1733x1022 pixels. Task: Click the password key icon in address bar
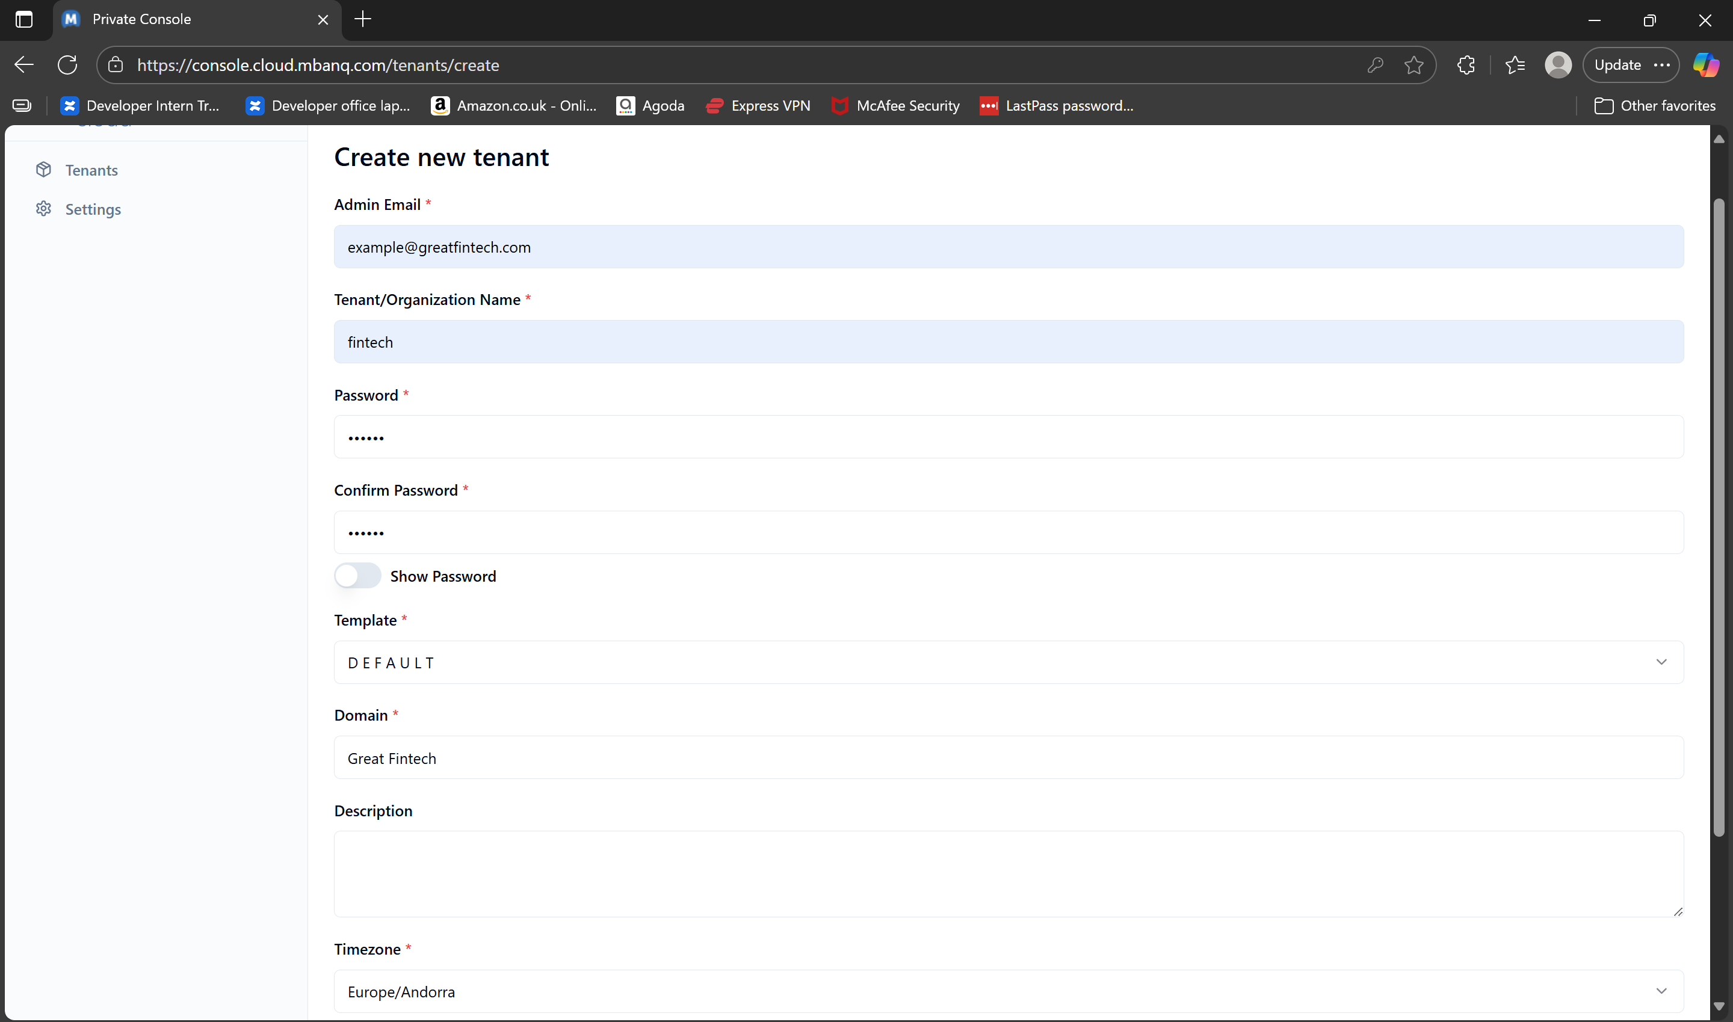pyautogui.click(x=1375, y=65)
